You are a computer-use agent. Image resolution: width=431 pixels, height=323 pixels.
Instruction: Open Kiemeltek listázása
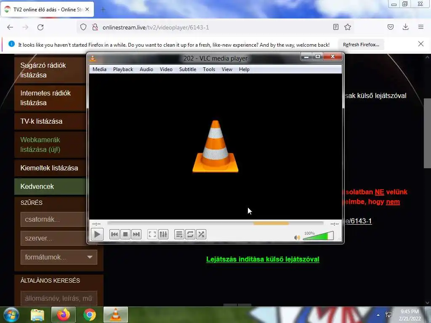pyautogui.click(x=50, y=168)
